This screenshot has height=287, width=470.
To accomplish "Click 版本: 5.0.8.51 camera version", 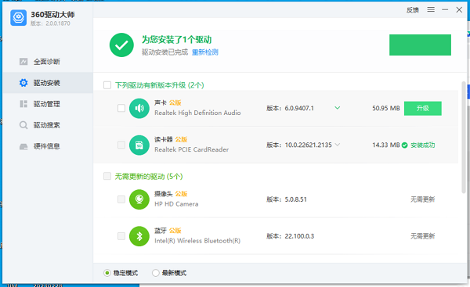I will [x=287, y=199].
